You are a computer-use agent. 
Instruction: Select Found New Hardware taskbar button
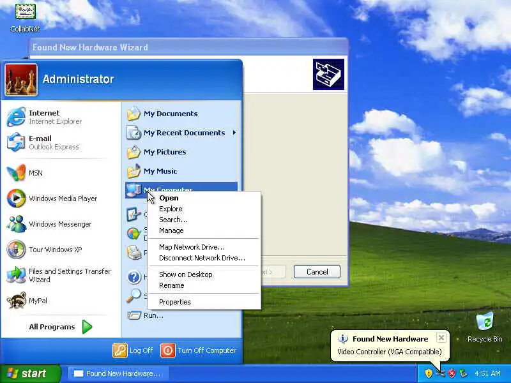point(119,373)
